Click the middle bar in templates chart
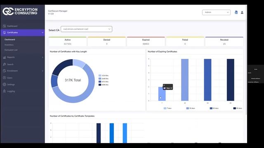Viewport: 264px width, 148px height. coord(112,133)
